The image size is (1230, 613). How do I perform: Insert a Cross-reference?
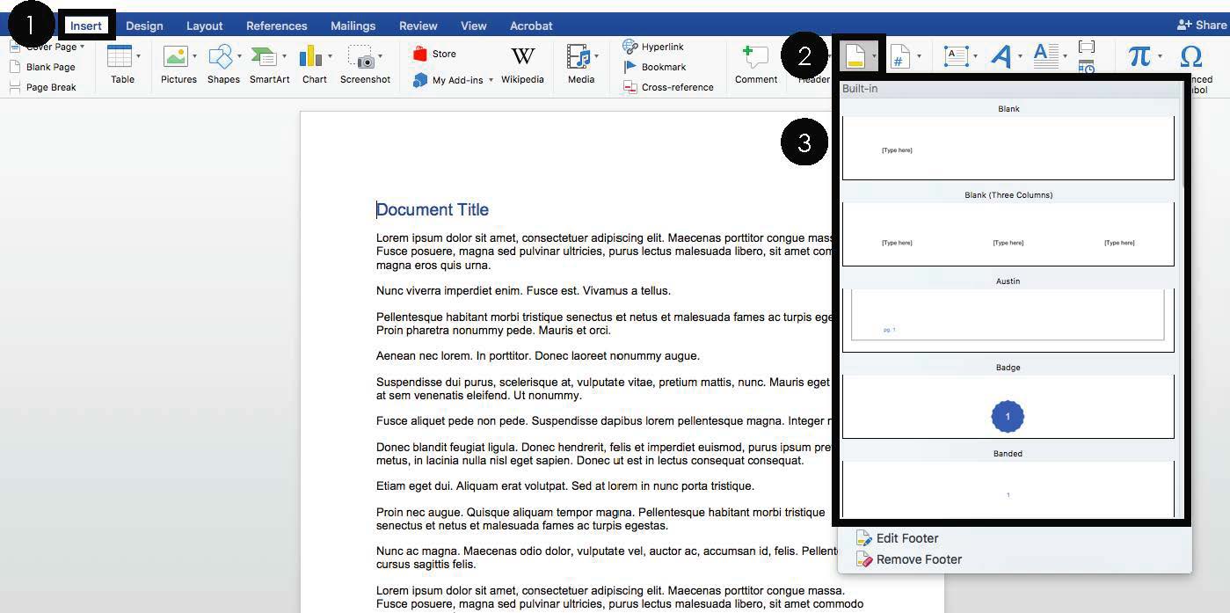(x=668, y=87)
